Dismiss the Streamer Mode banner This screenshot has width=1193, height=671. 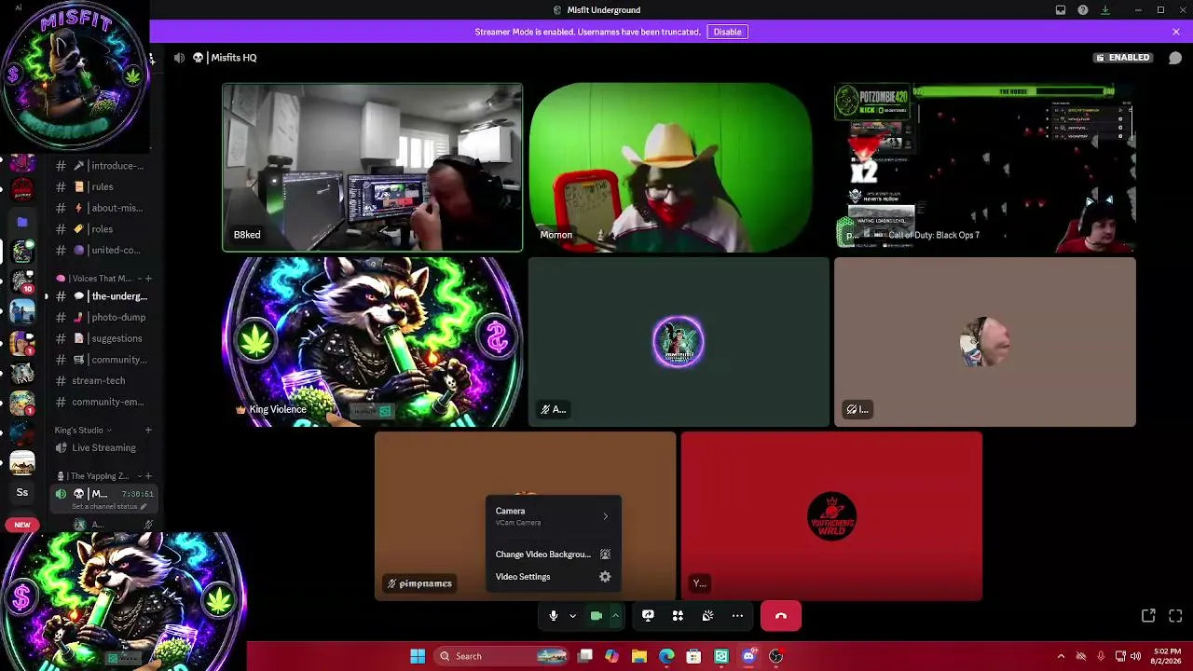click(x=1176, y=32)
